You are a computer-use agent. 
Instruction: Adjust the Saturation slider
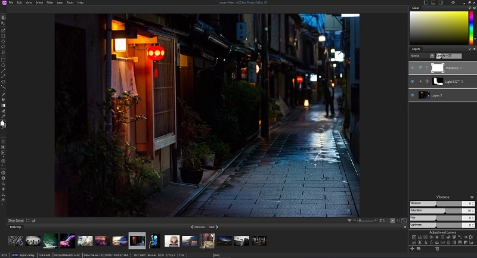pyautogui.click(x=436, y=210)
